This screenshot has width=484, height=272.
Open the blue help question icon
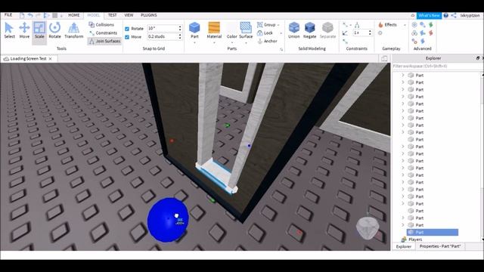click(x=445, y=15)
